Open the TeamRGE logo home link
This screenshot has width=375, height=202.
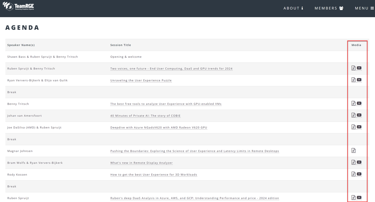[19, 6]
